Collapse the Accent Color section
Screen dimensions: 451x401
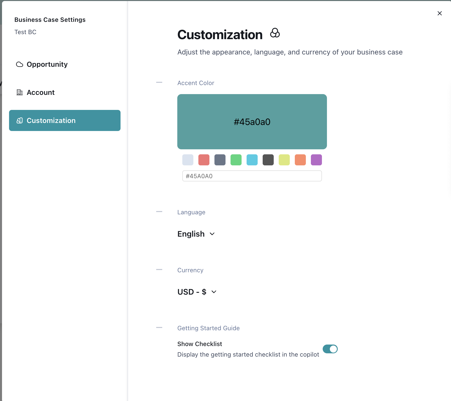tap(159, 82)
